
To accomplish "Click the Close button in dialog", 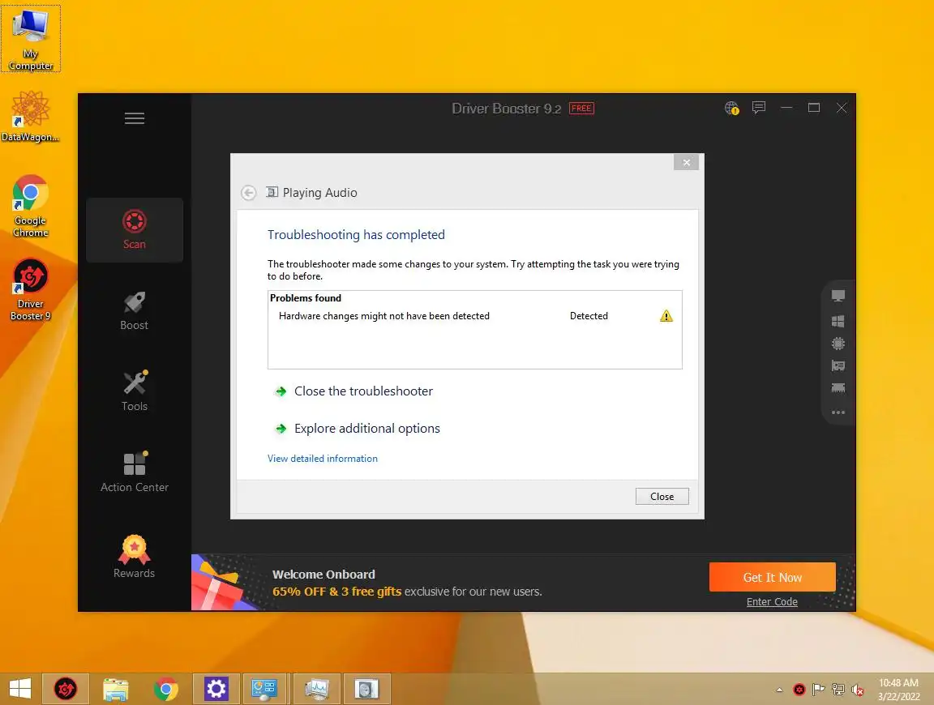I will coord(662,497).
